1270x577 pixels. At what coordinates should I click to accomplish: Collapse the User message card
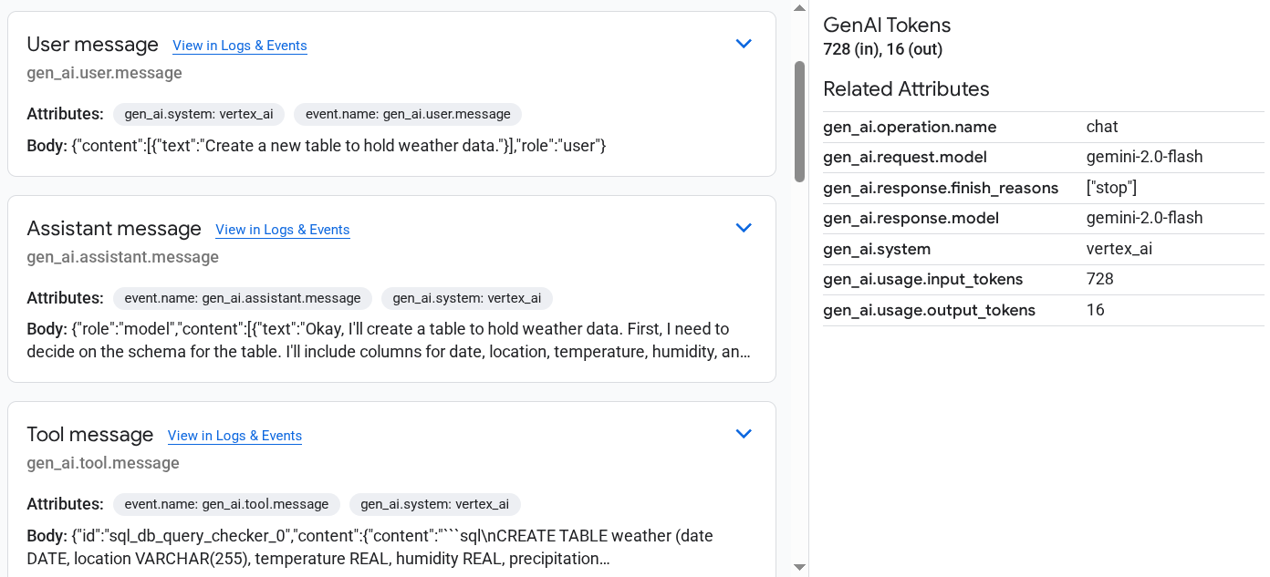point(744,43)
